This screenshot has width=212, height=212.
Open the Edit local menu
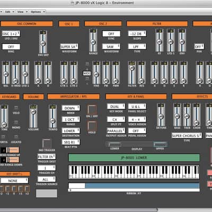(x=8, y=12)
